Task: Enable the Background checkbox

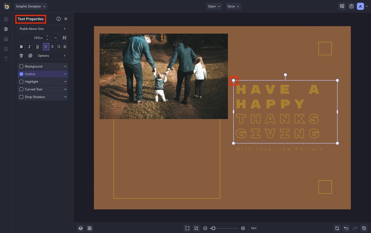Action: 21,66
